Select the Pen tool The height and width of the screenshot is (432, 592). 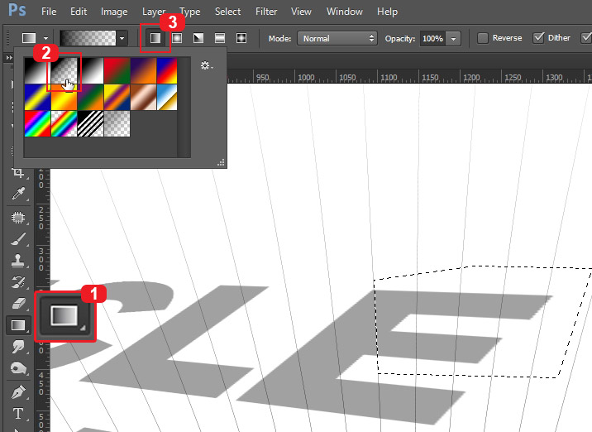18,392
